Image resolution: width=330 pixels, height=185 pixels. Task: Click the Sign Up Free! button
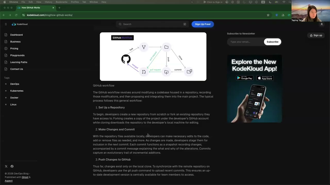pos(203,24)
